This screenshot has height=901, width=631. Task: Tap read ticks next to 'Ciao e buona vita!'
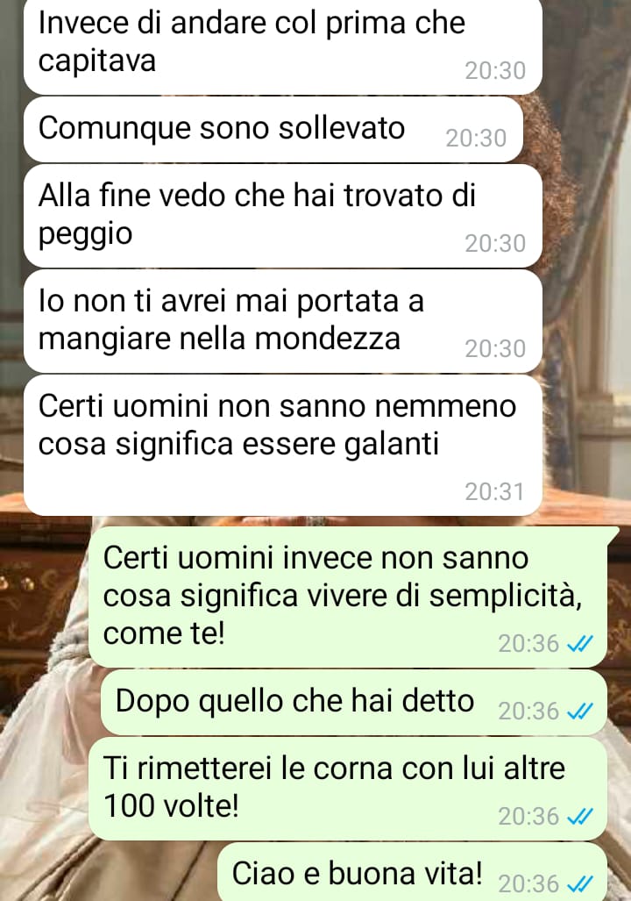579,884
